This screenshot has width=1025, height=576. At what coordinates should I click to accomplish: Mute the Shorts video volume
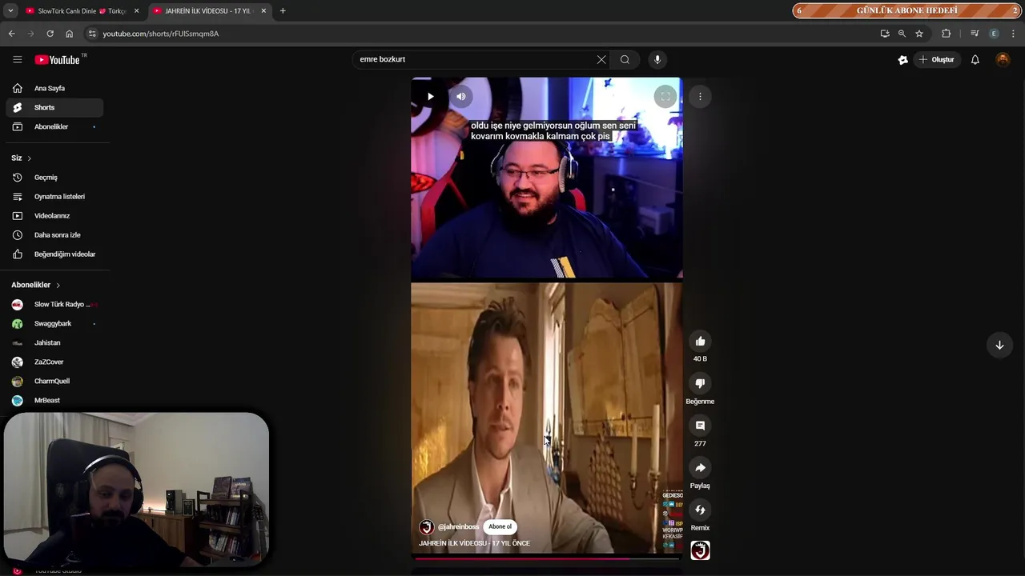(461, 96)
